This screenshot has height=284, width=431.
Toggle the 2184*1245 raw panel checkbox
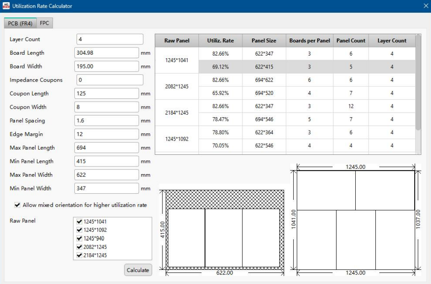[x=79, y=255]
